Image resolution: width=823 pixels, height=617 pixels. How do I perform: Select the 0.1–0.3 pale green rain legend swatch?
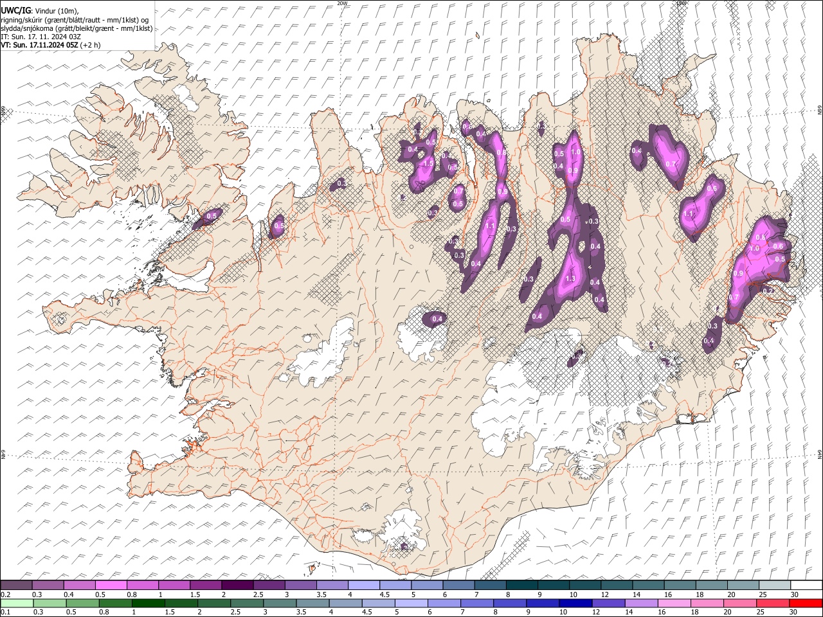pyautogui.click(x=17, y=603)
